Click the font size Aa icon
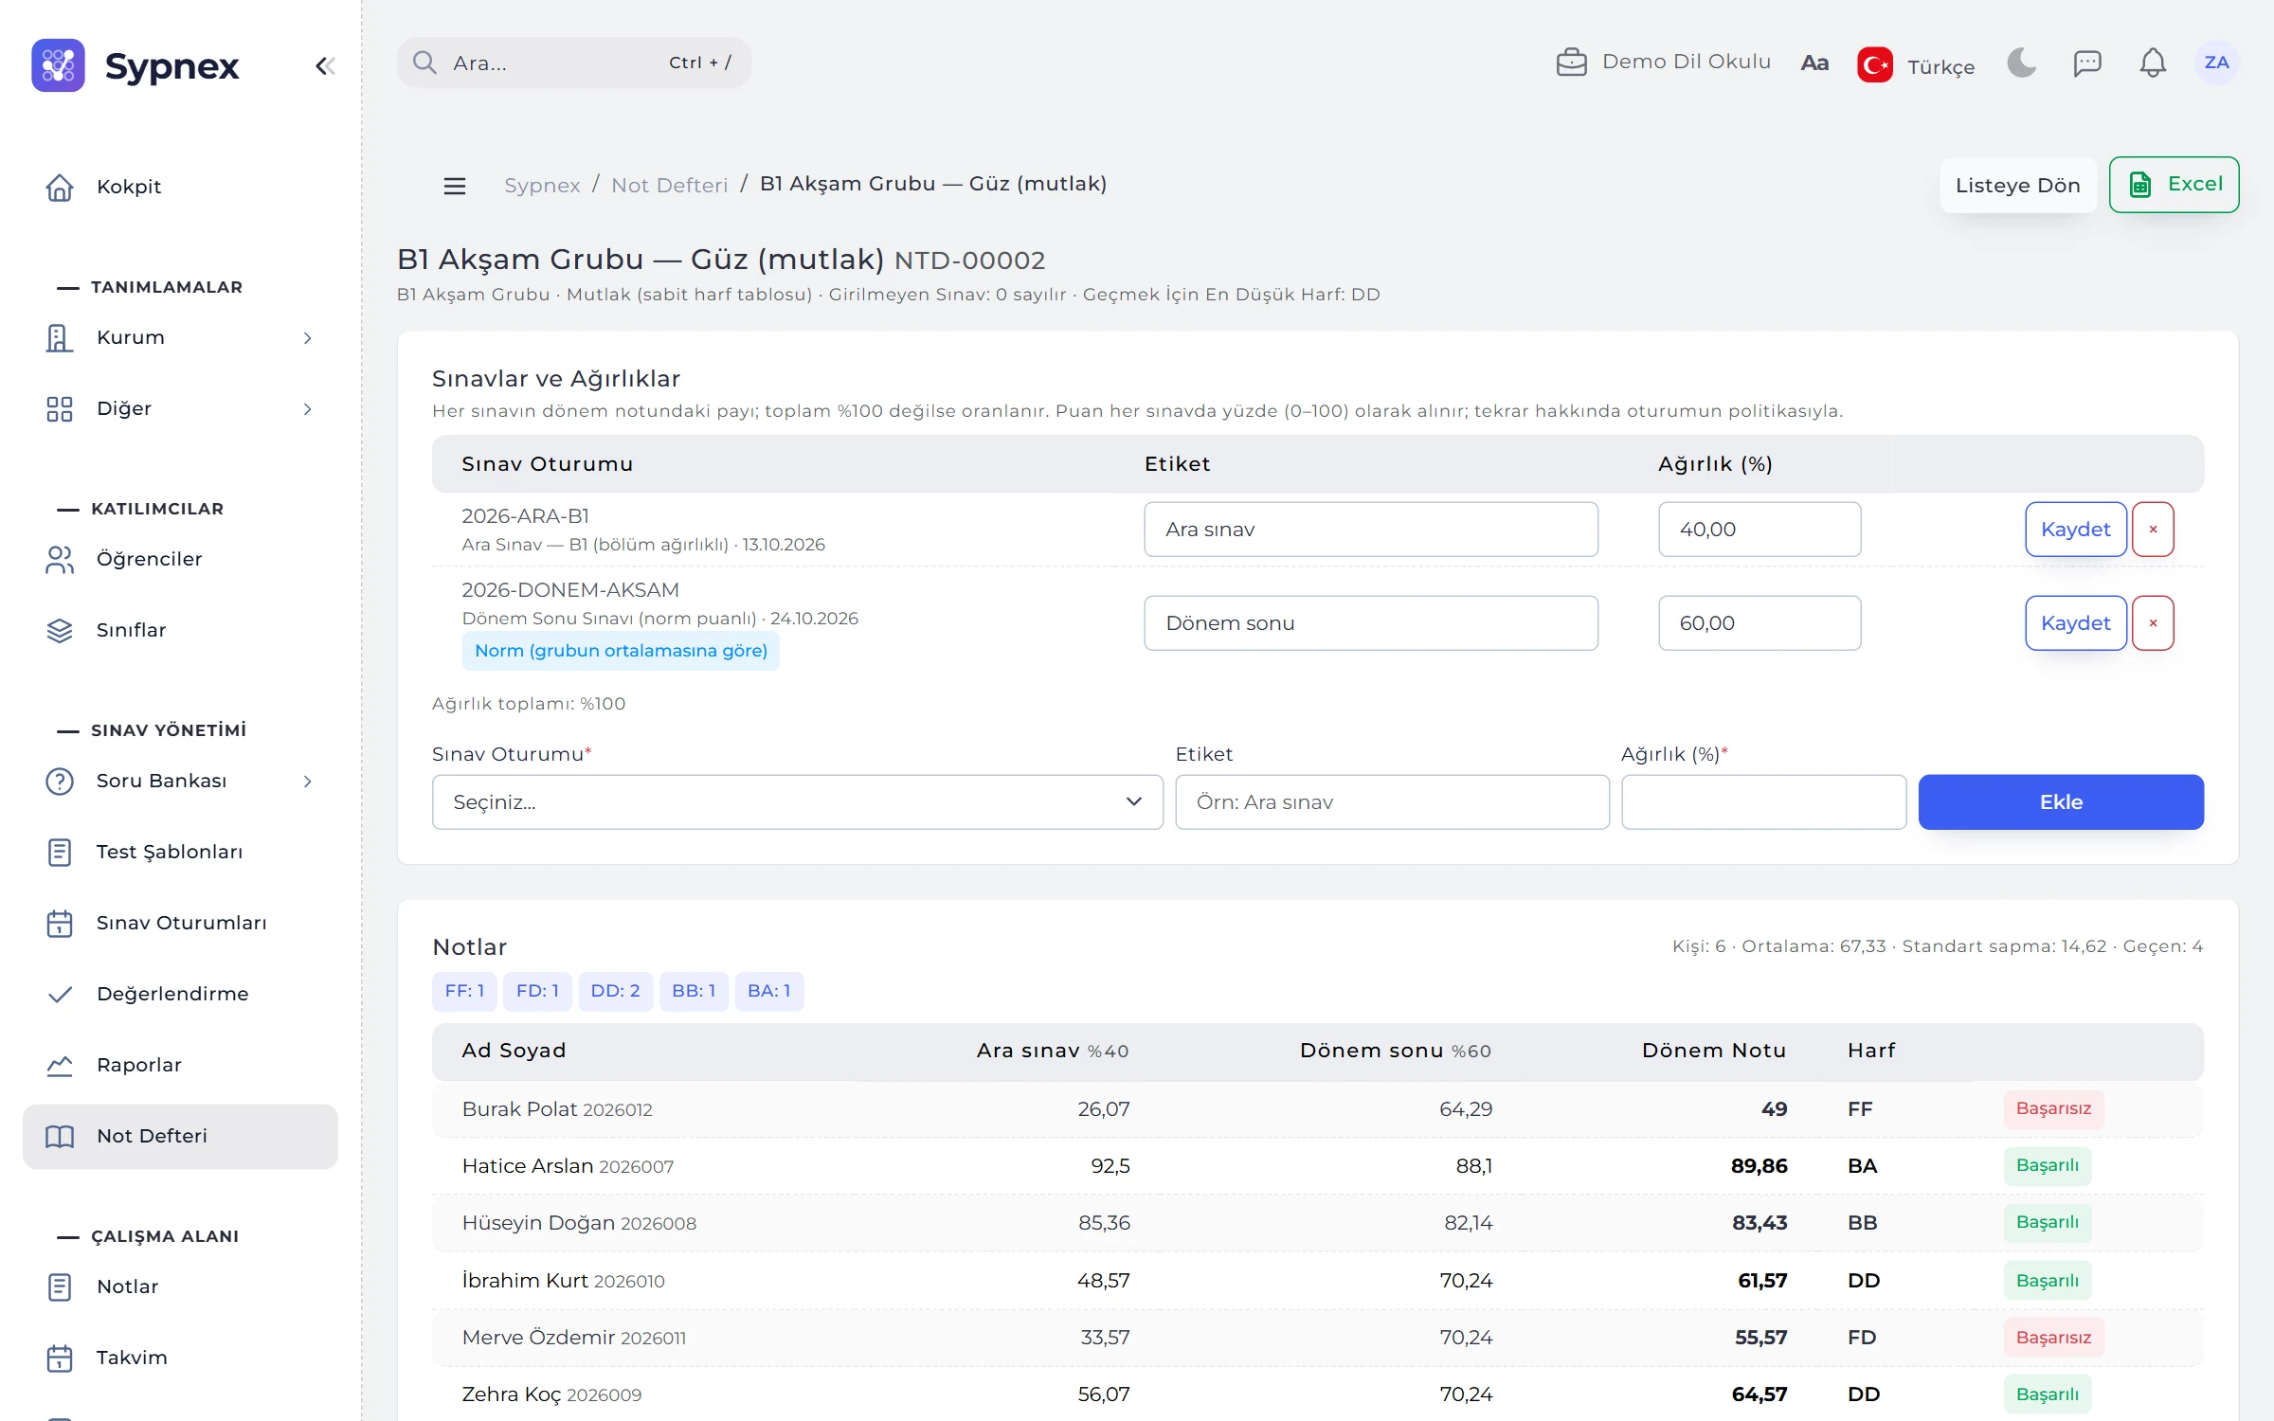 click(x=1814, y=63)
